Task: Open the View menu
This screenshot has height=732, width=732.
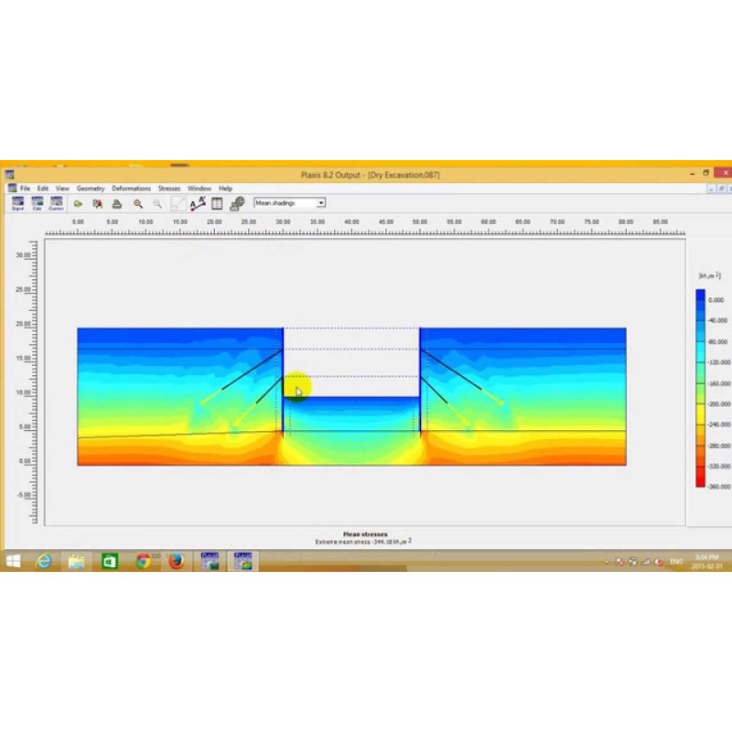Action: [x=62, y=188]
